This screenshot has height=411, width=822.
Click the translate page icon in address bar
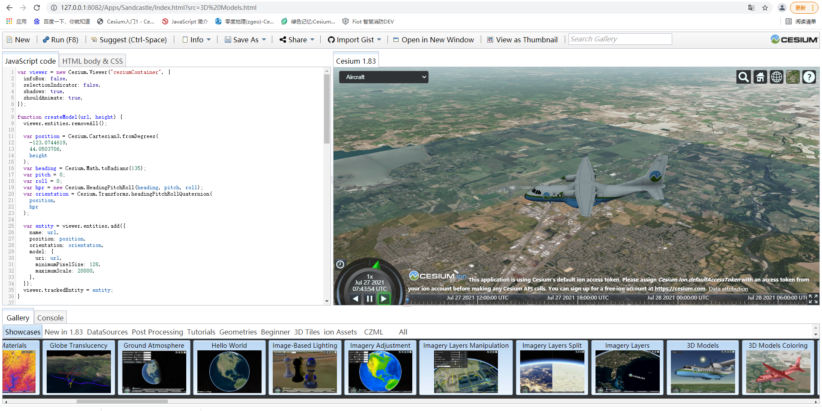751,7
